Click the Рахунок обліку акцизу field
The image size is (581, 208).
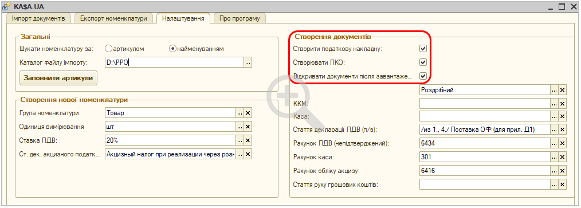click(x=485, y=171)
